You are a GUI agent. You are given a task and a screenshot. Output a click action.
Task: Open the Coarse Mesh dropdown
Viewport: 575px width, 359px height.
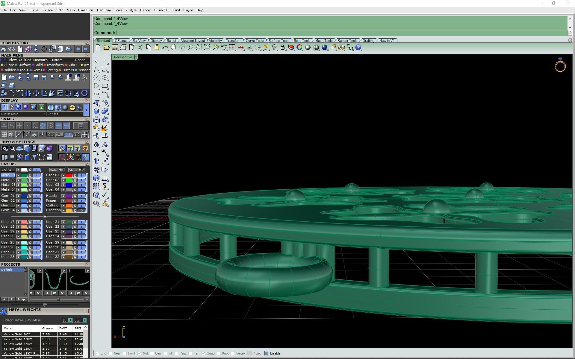tap(44, 114)
